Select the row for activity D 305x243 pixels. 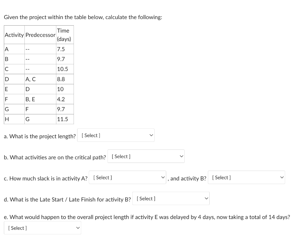tap(39, 79)
